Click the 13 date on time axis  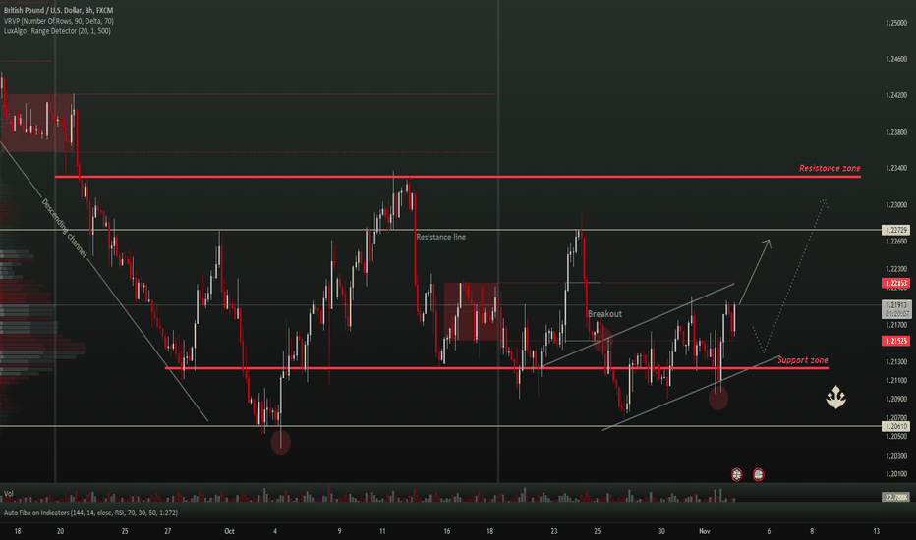877,531
